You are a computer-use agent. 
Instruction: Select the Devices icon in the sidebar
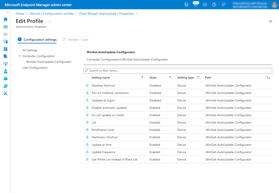5,41
